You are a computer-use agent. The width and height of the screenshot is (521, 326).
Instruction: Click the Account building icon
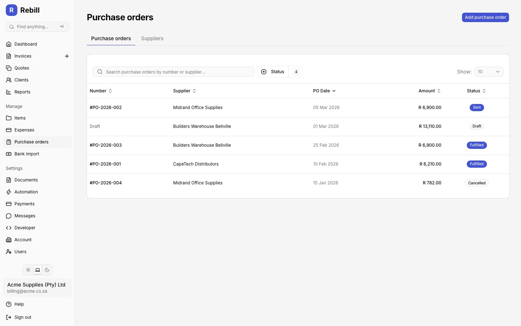pyautogui.click(x=9, y=240)
